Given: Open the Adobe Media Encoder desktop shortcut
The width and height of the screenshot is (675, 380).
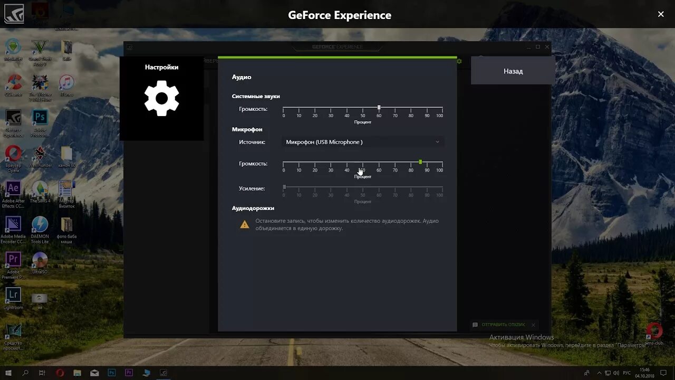Looking at the screenshot, I should [13, 230].
